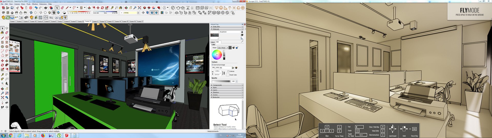This screenshot has width=492, height=138.
Task: Select the Rotate tool icon
Action: (x=102, y=8)
